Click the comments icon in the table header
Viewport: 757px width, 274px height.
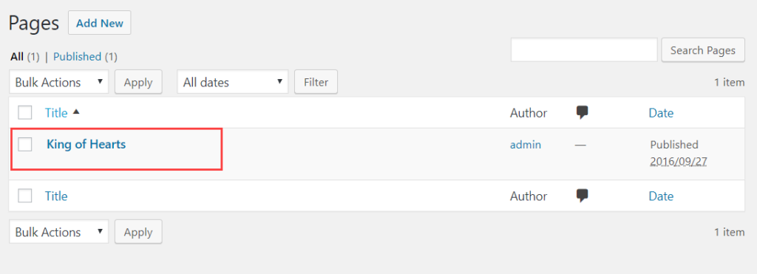[583, 113]
